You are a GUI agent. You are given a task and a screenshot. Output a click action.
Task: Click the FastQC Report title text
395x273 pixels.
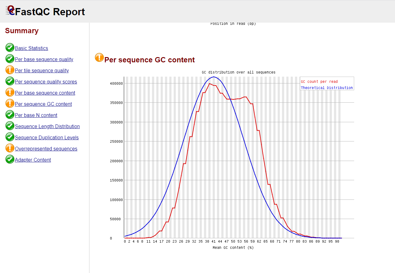pyautogui.click(x=50, y=12)
